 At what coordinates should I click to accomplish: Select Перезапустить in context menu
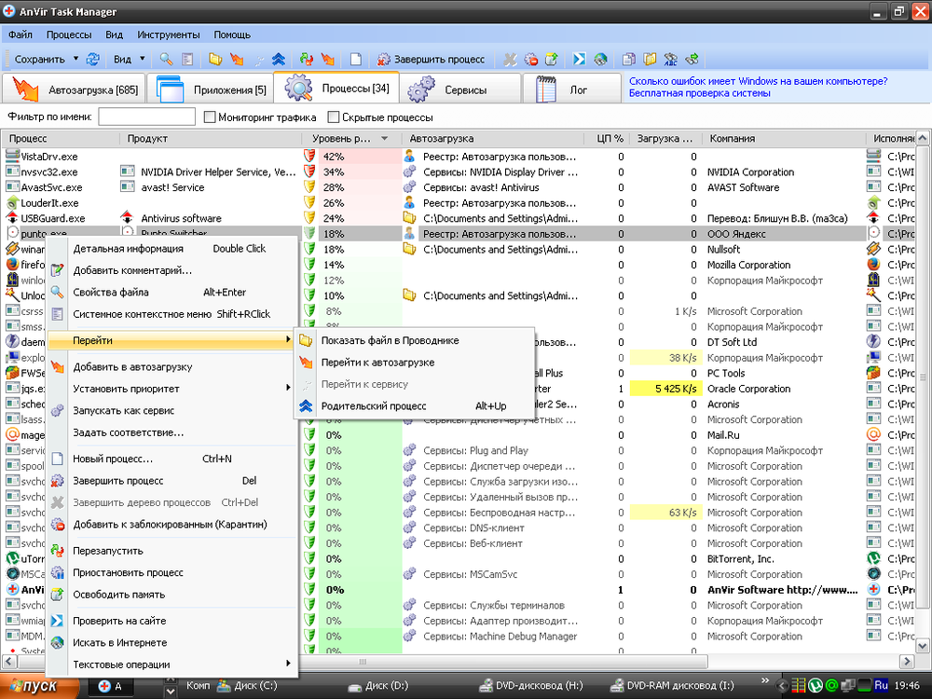tap(171, 551)
